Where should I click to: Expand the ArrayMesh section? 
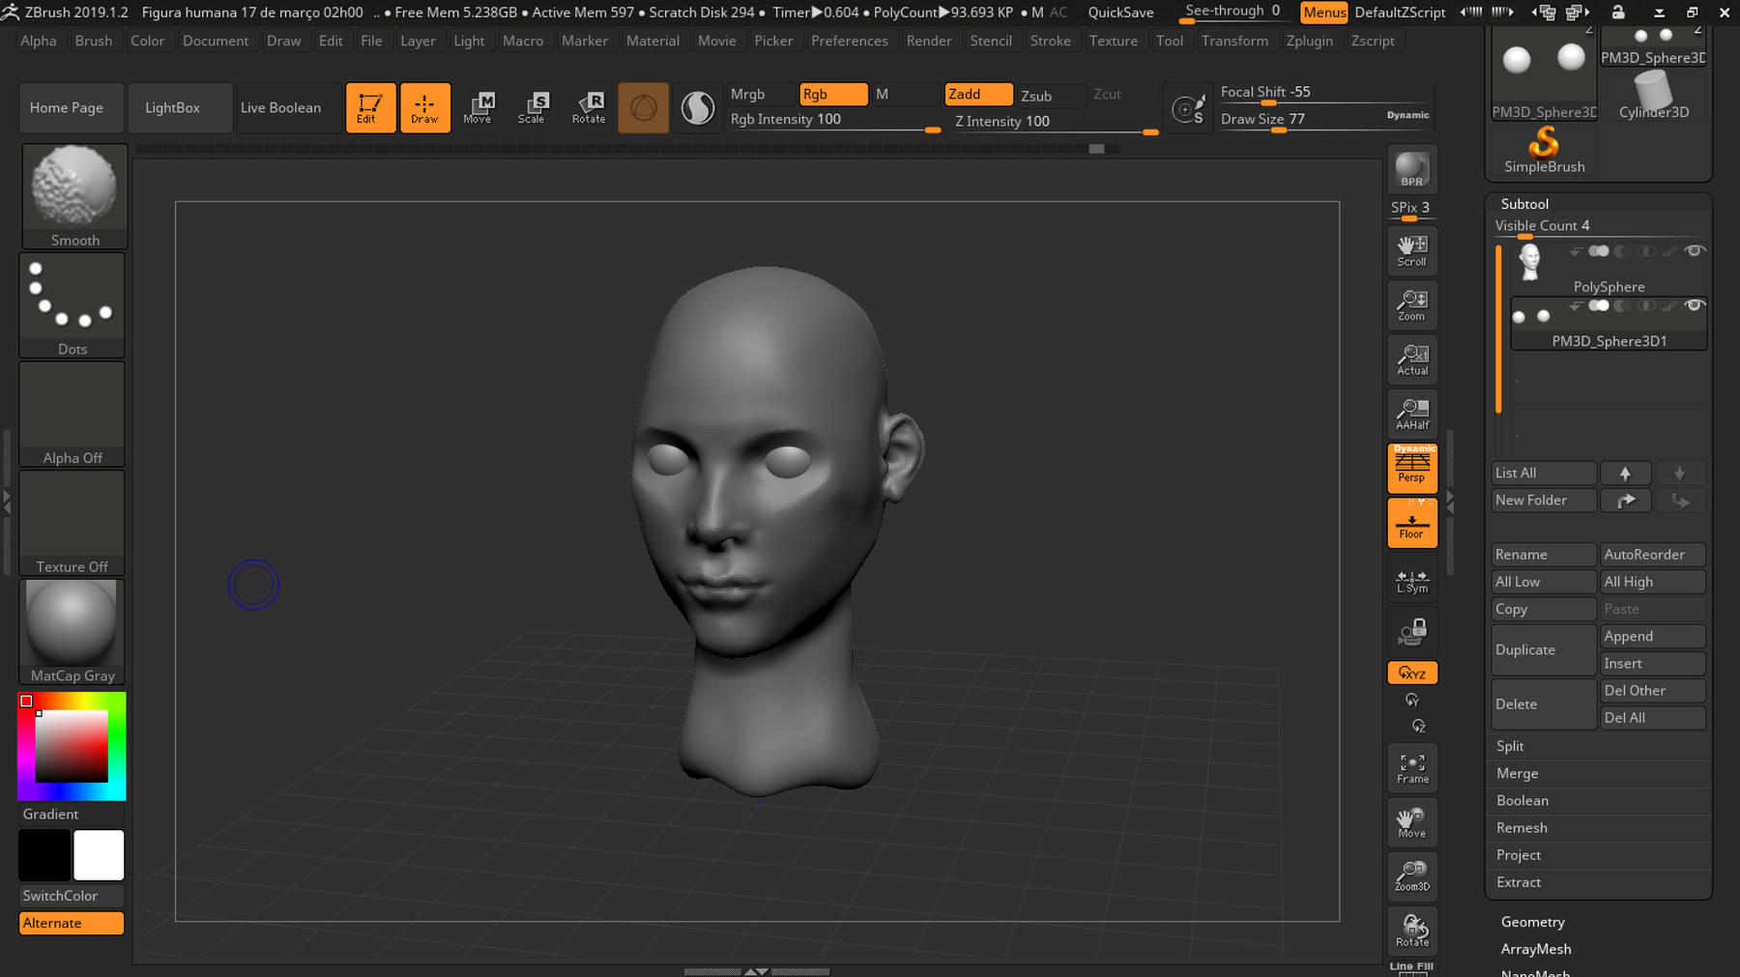(1535, 949)
